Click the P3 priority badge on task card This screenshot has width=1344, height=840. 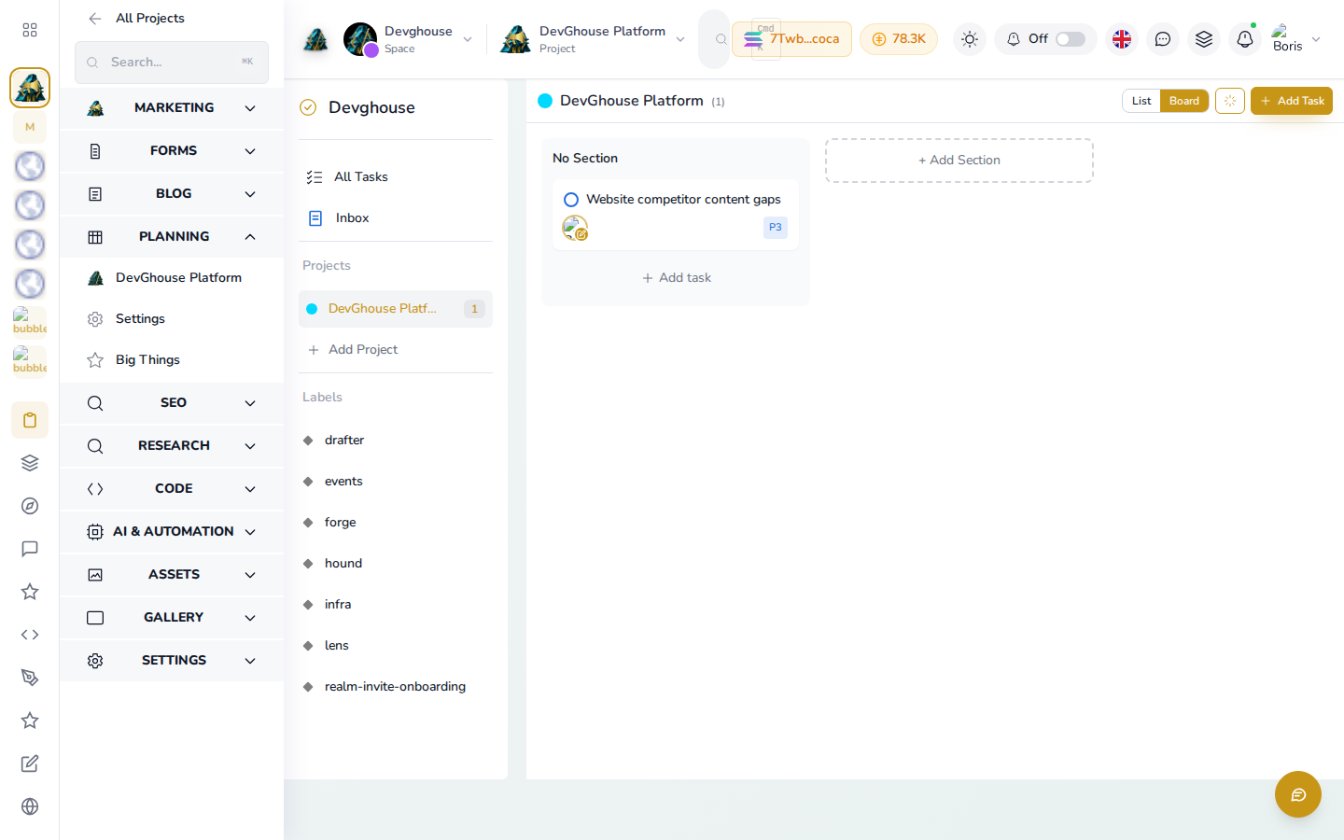tap(776, 228)
